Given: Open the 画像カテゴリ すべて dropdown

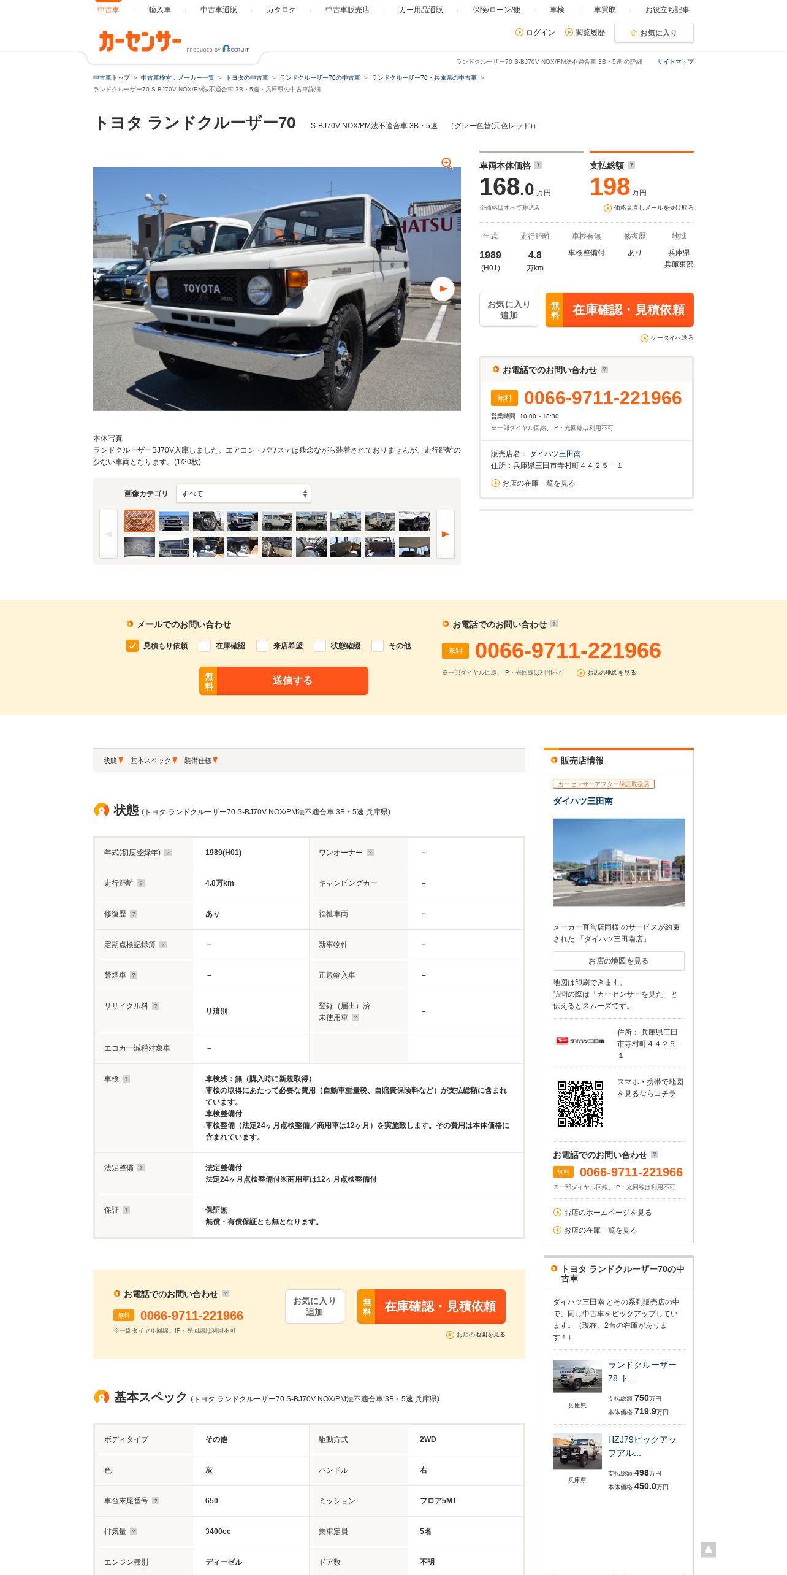Looking at the screenshot, I should (243, 494).
